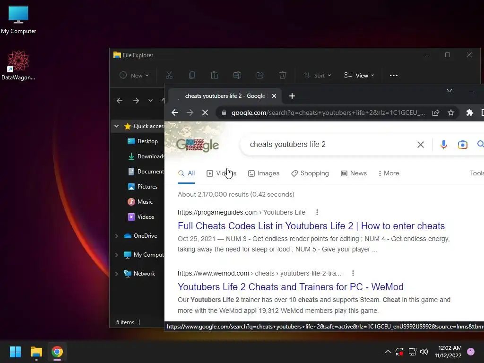Select Desktop in Quick access
This screenshot has height=363, width=484.
point(142,141)
